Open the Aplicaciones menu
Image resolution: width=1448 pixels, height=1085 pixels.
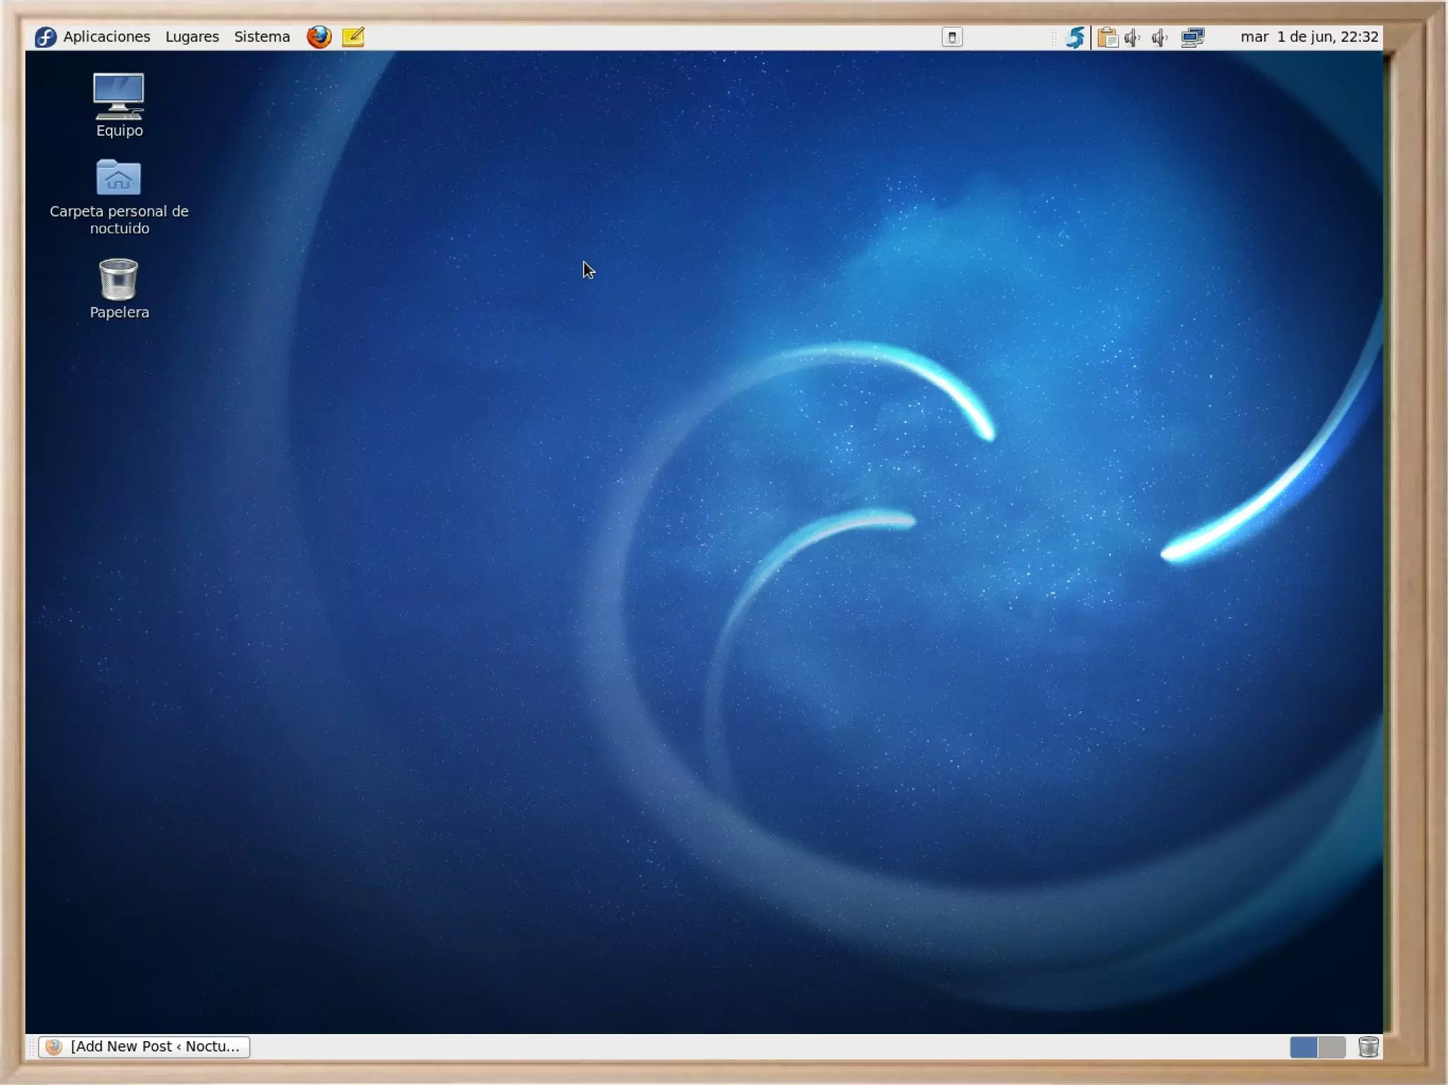coord(106,37)
